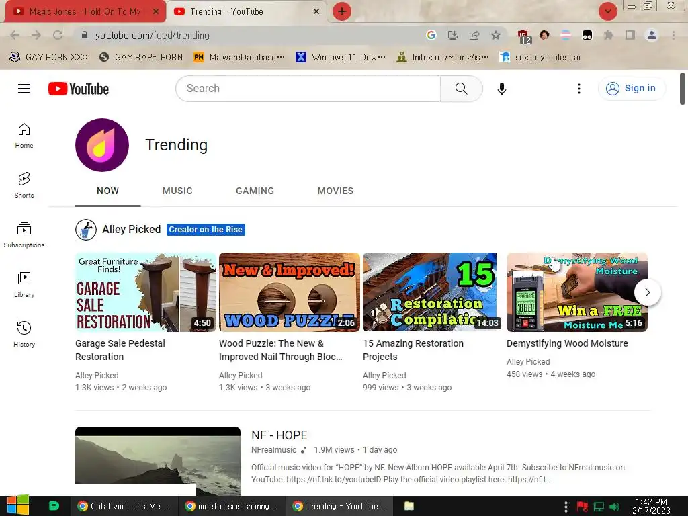Click the Windows Start button
The height and width of the screenshot is (516, 688).
(x=18, y=505)
